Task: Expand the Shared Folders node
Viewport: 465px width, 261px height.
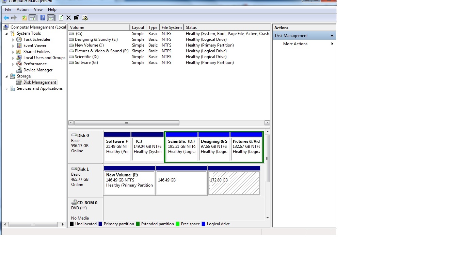Action: [13, 52]
